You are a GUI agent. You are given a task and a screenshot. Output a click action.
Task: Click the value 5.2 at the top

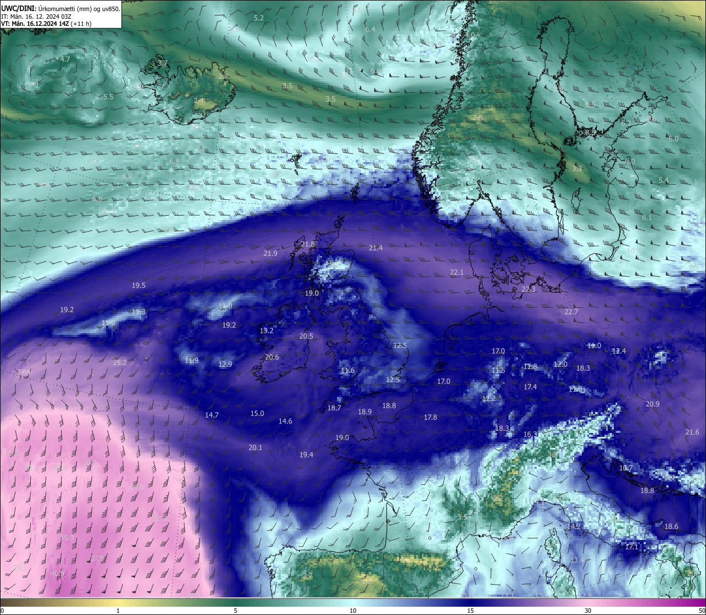(259, 18)
